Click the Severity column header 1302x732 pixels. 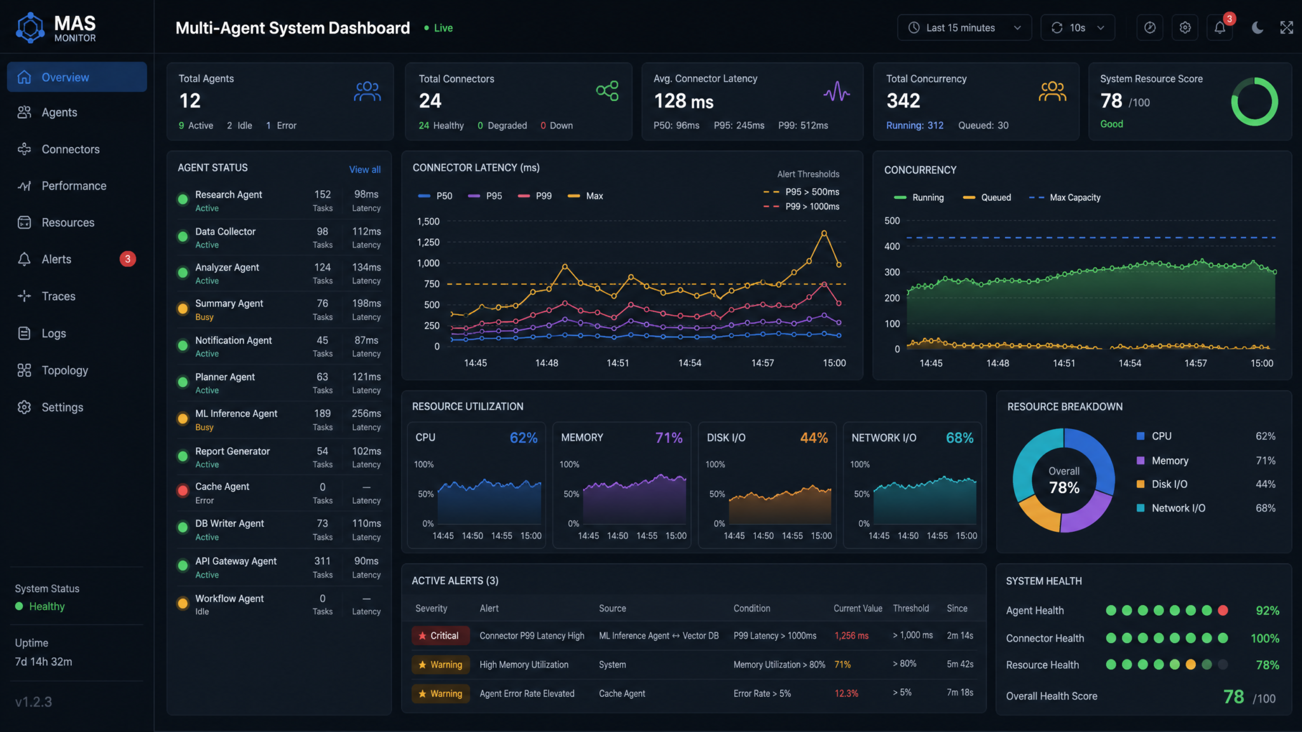(x=431, y=608)
